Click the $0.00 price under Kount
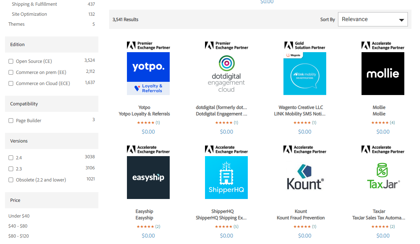Screen dimensions: 420x244 point(305,236)
